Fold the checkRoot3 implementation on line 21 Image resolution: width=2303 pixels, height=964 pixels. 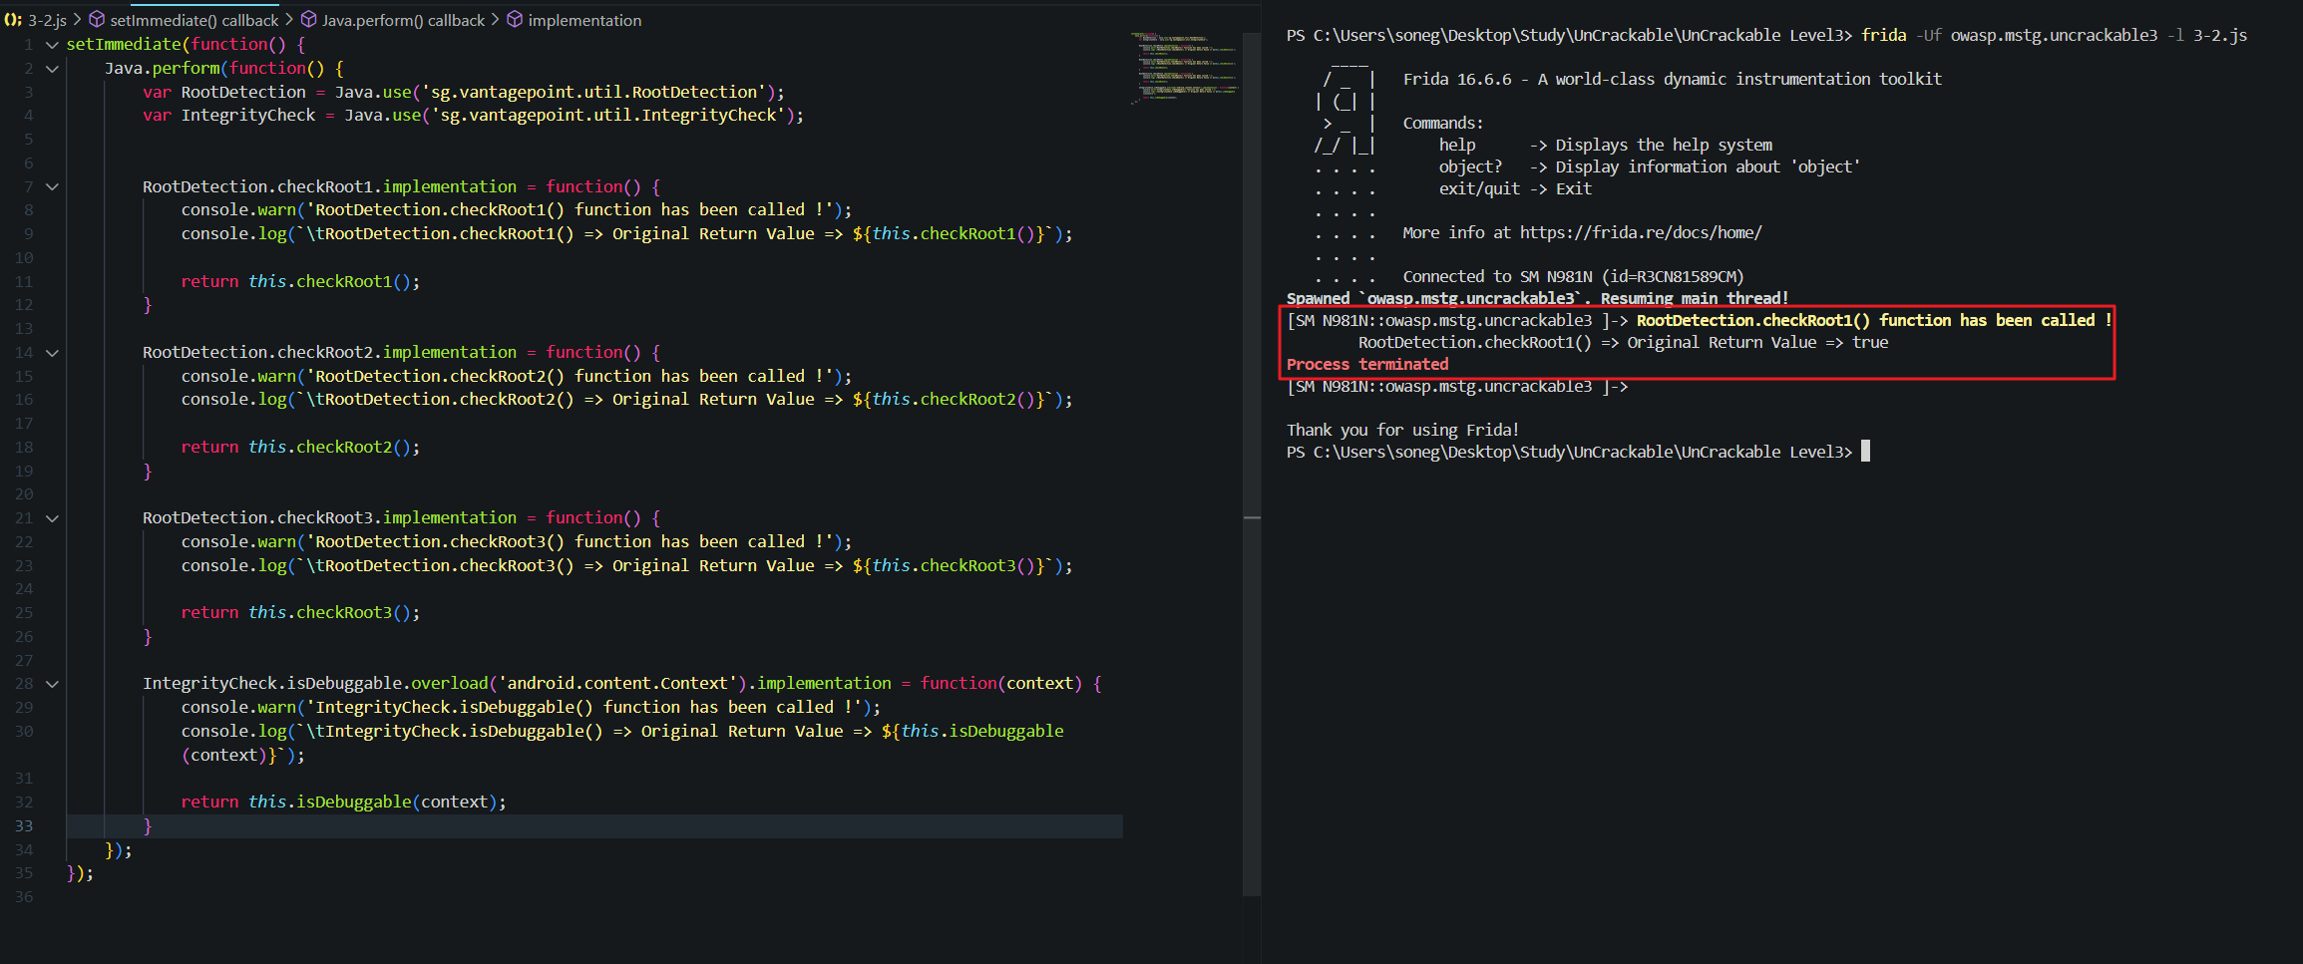pyautogui.click(x=52, y=518)
